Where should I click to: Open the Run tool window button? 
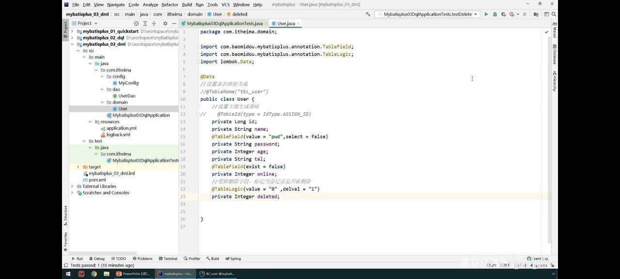click(x=77, y=259)
